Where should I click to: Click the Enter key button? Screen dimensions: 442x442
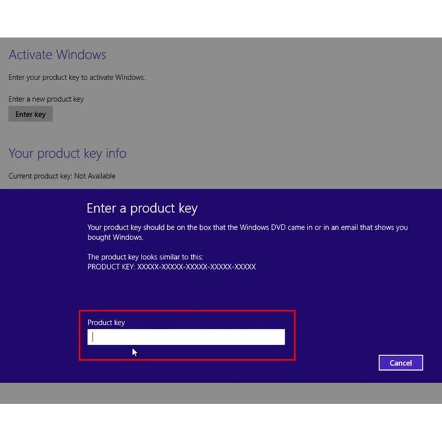click(30, 114)
